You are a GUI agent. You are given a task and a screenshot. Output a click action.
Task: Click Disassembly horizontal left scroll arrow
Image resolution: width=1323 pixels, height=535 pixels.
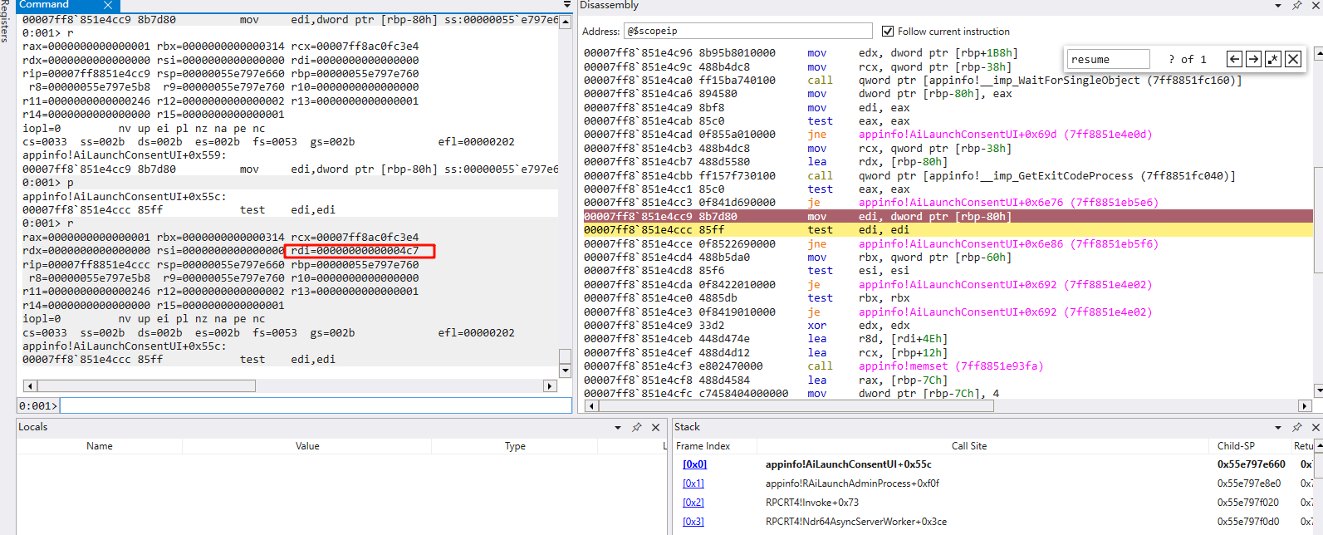(592, 406)
